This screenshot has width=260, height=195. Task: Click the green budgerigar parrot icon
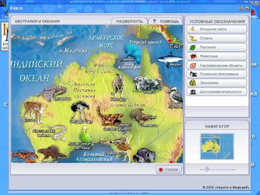[x=85, y=135]
